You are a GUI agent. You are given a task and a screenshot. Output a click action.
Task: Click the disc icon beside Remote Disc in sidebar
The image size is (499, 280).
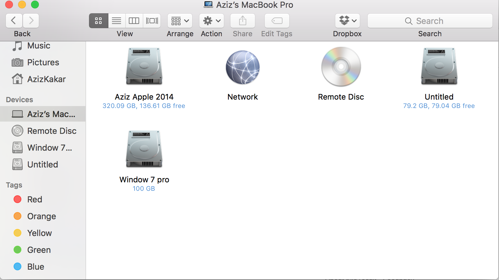[17, 131]
